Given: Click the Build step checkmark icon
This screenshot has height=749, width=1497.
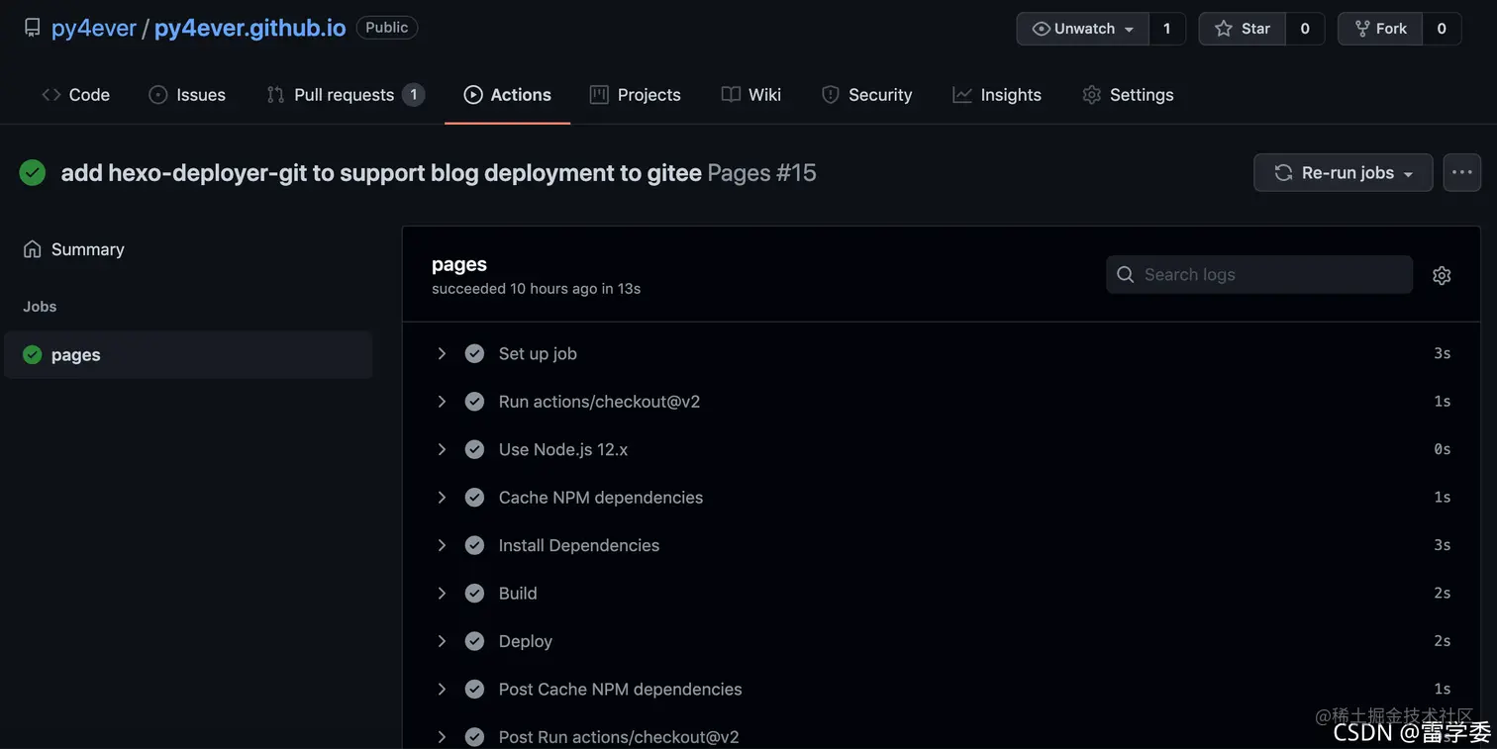Looking at the screenshot, I should (475, 594).
